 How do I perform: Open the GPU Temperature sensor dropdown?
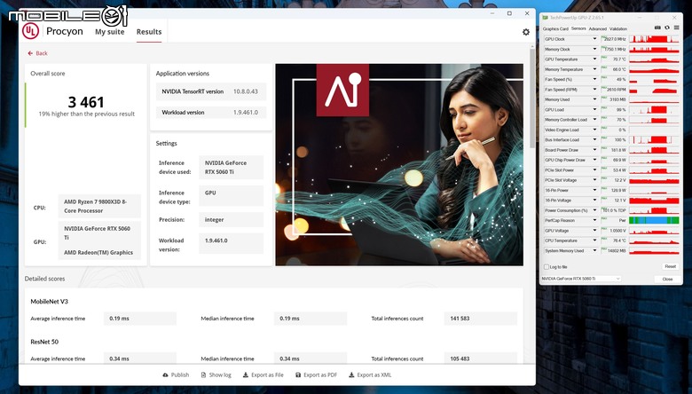[594, 59]
